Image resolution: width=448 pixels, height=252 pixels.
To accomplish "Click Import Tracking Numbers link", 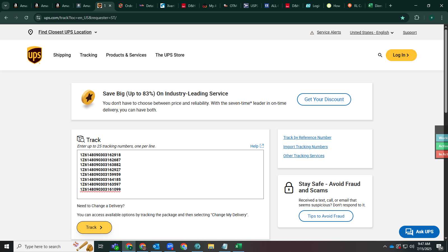I will click(305, 147).
